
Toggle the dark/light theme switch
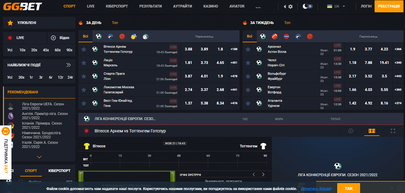click(x=308, y=6)
